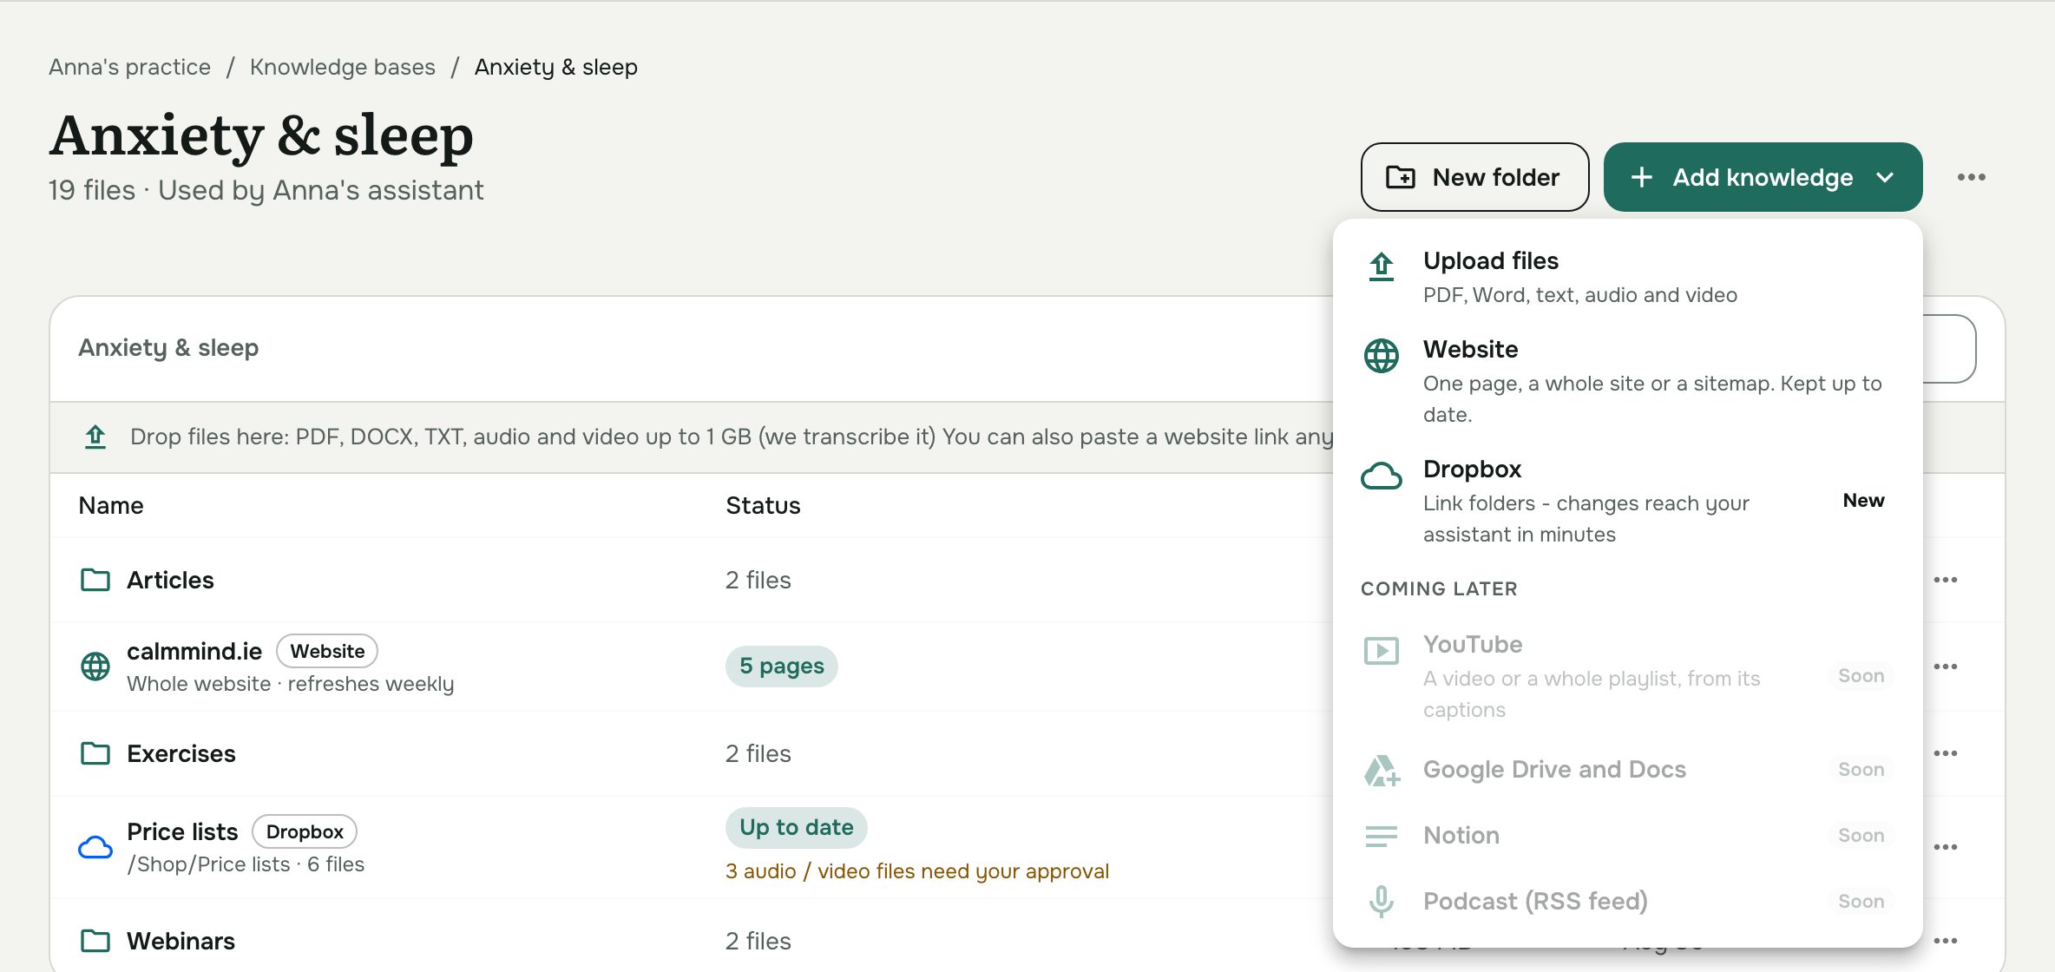The image size is (2055, 972).
Task: Click the Google Drive icon in the menu
Action: tap(1381, 770)
